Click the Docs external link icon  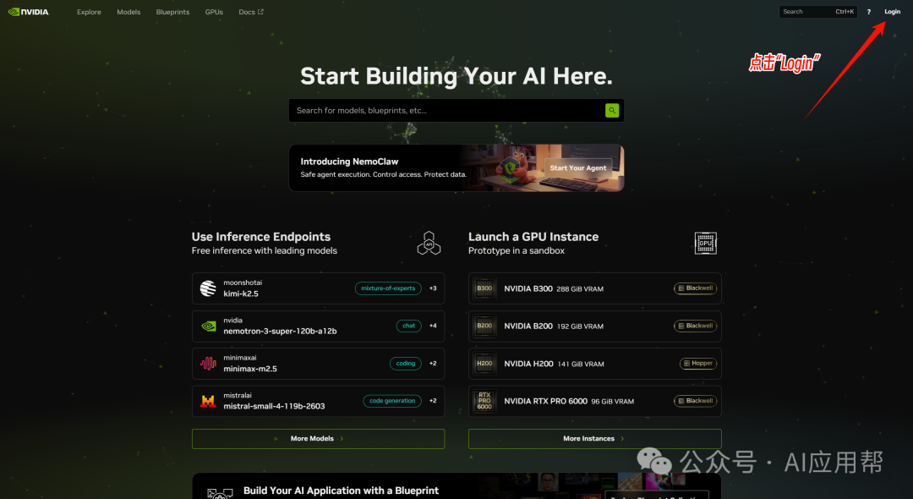(260, 12)
